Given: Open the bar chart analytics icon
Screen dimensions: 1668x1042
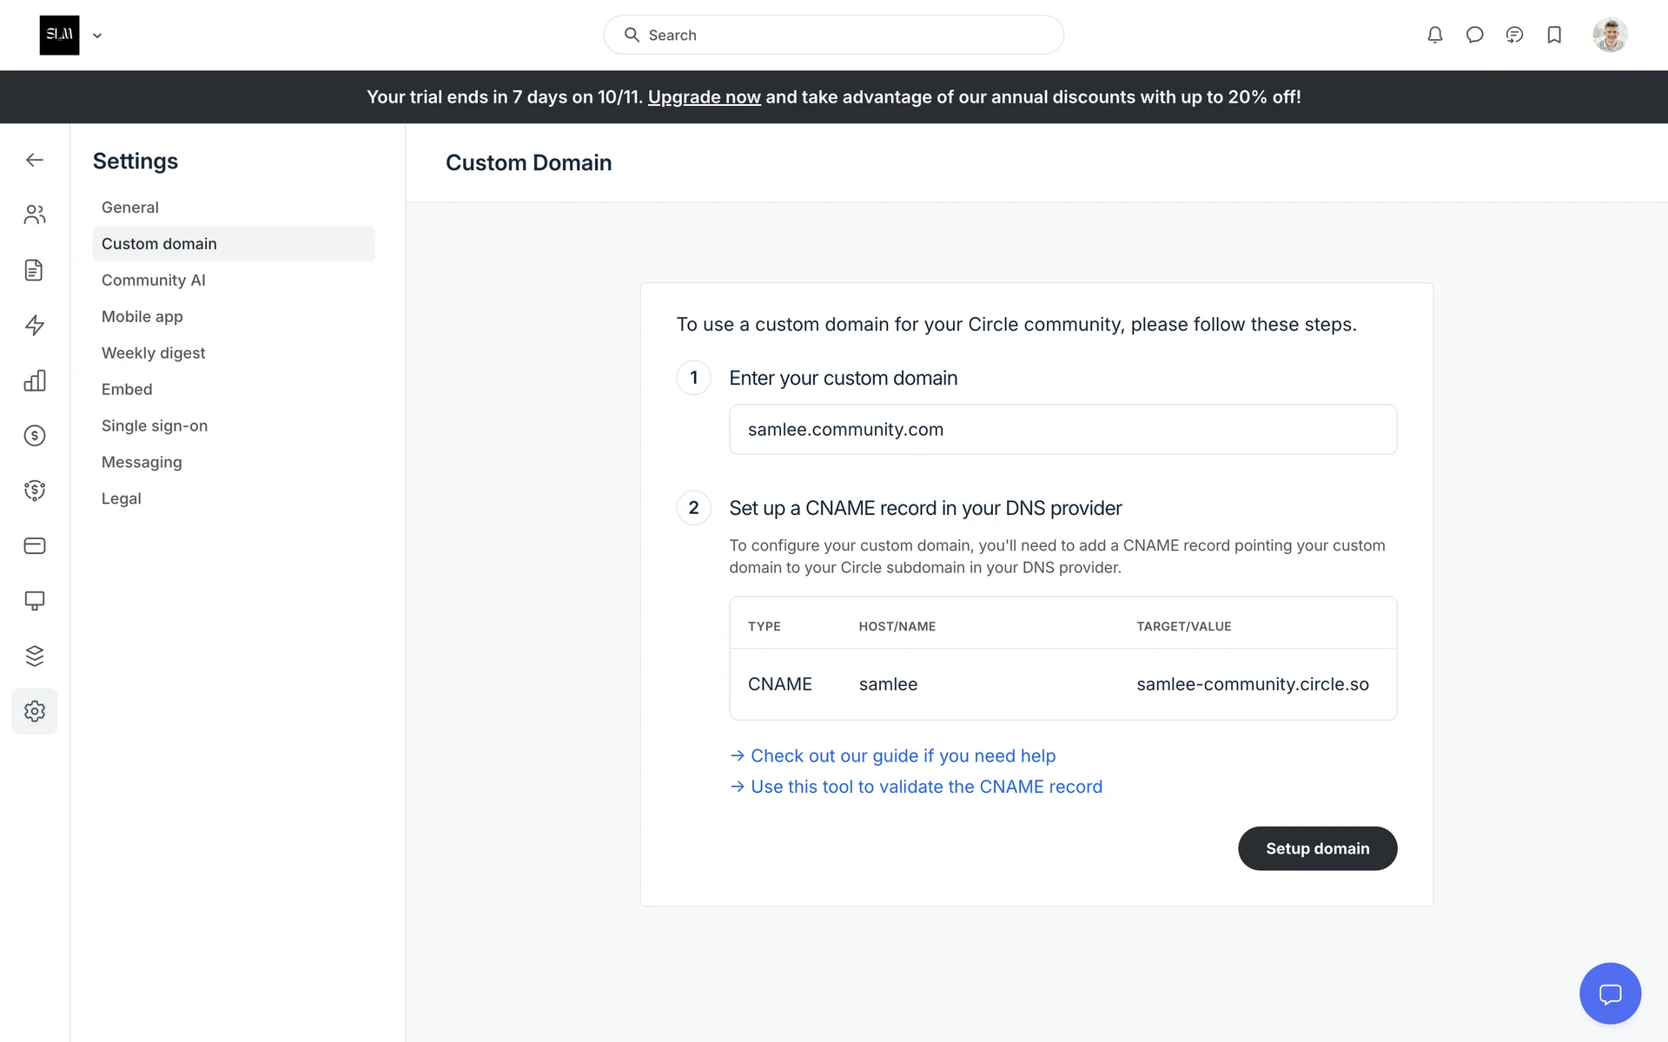Looking at the screenshot, I should point(35,380).
